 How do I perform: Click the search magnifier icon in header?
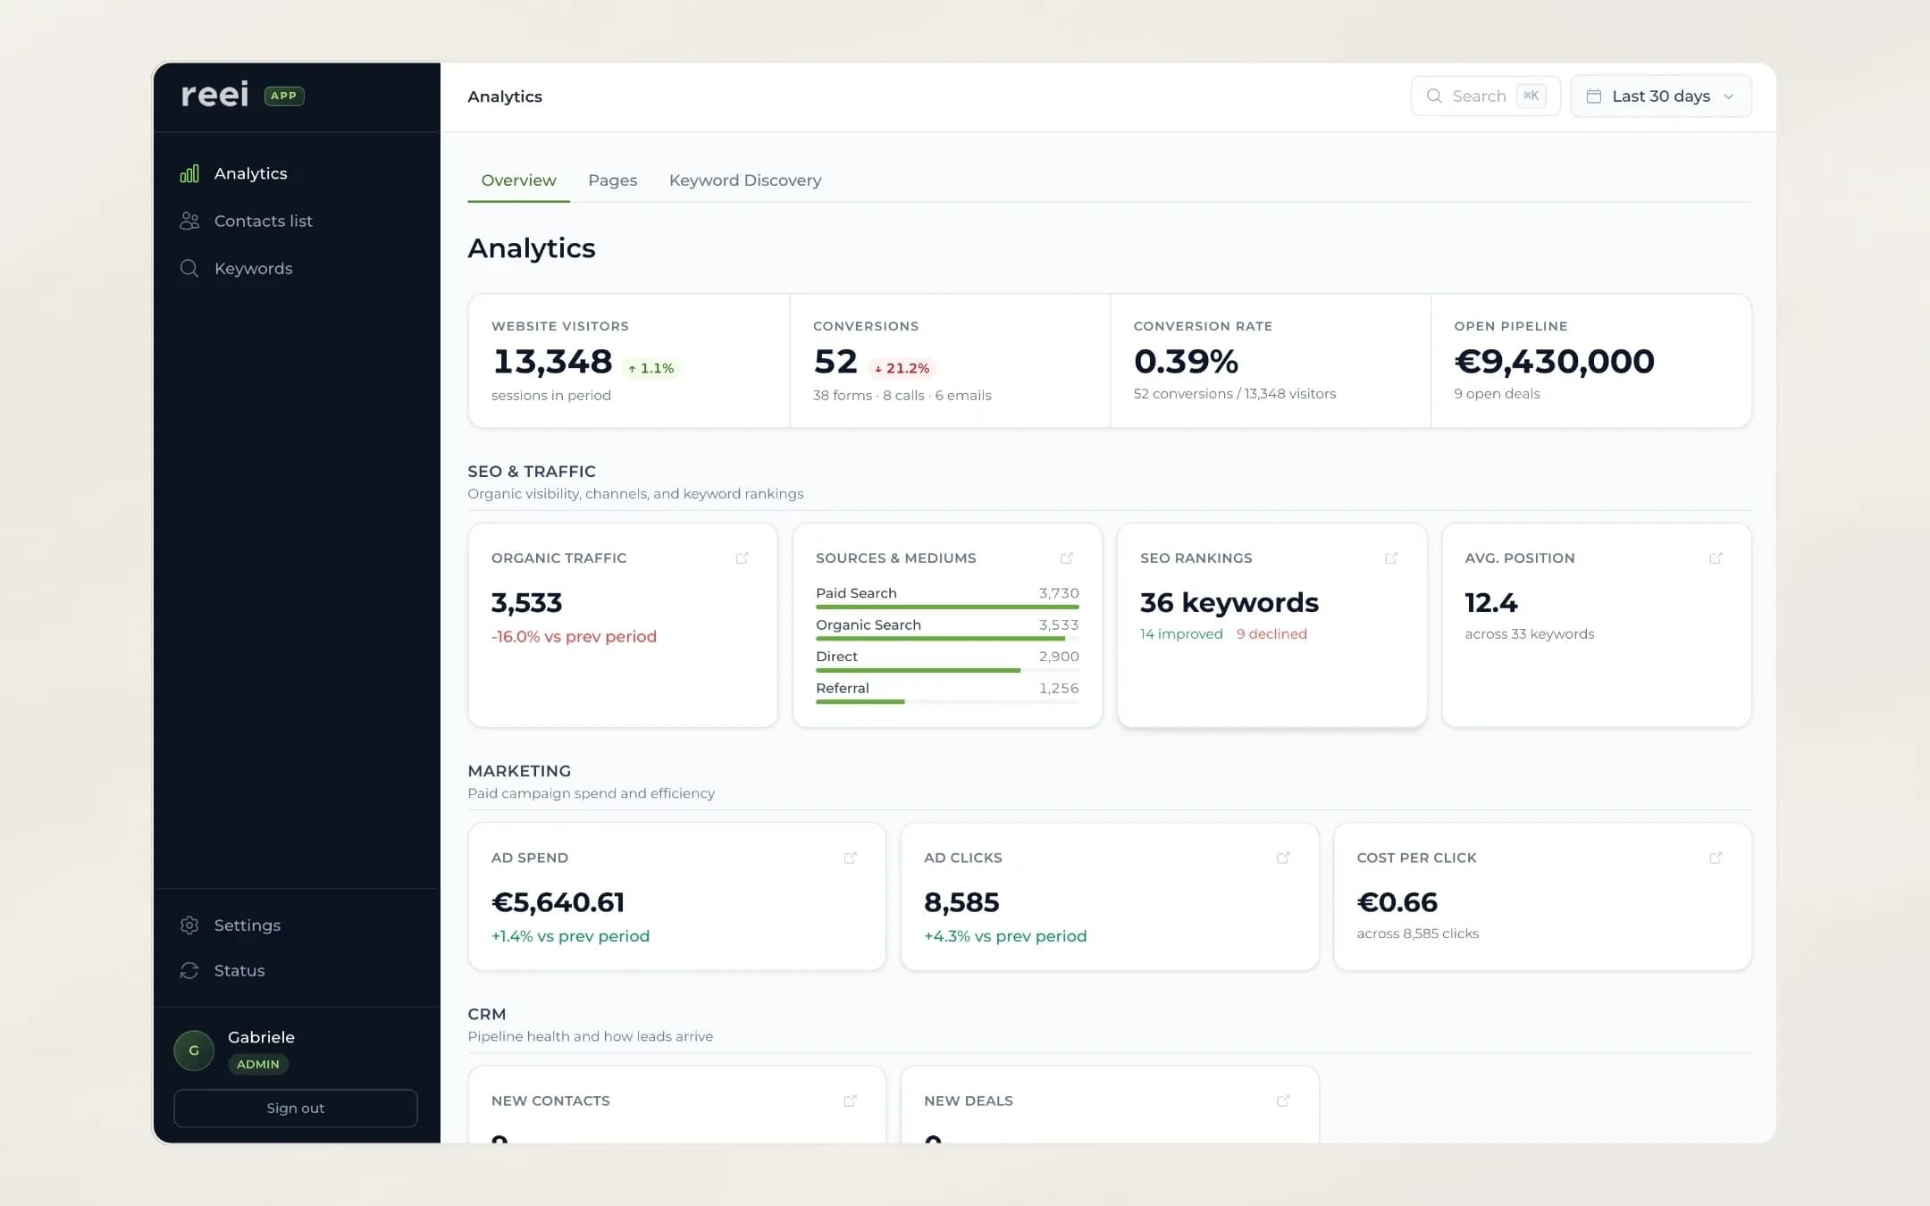(1434, 96)
